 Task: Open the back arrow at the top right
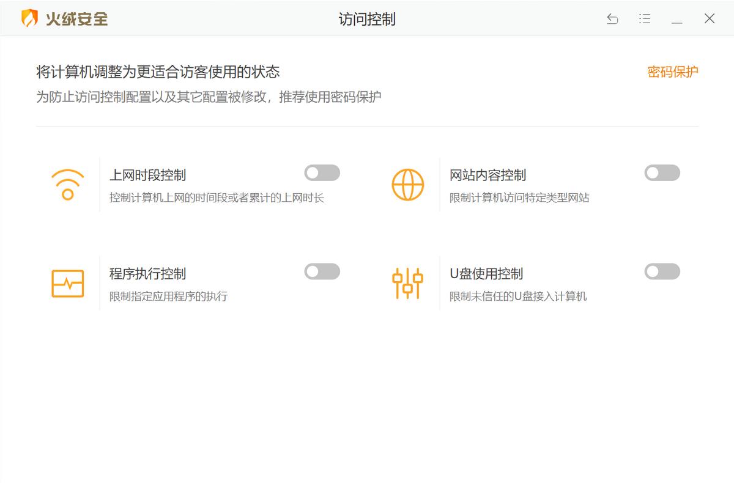612,19
